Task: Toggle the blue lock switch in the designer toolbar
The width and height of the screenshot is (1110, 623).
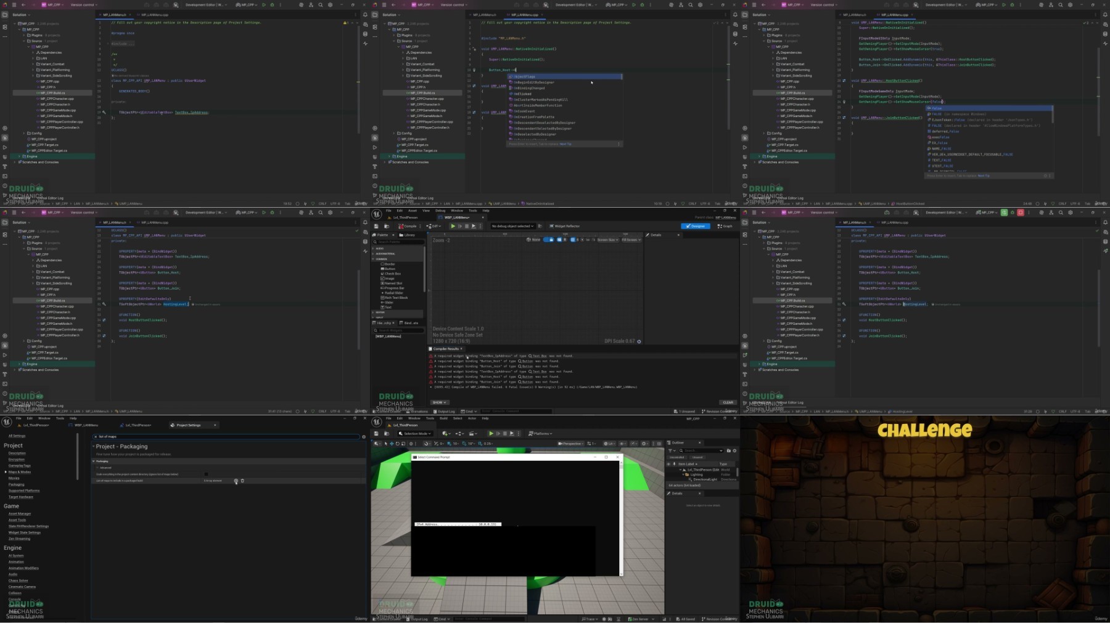Action: coord(548,240)
